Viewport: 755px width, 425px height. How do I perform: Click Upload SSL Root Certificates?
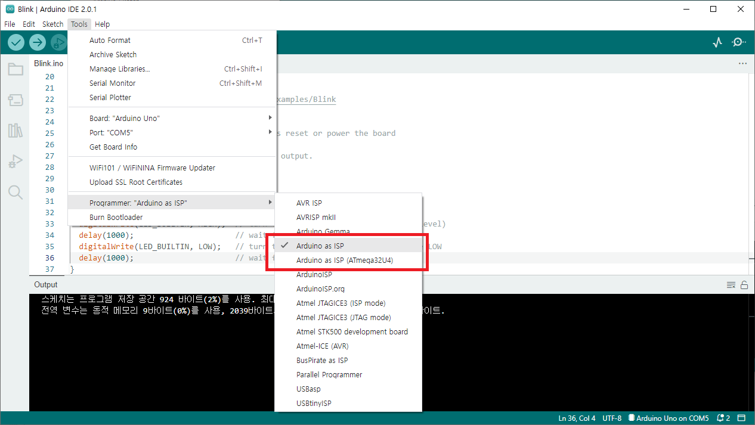172,182
